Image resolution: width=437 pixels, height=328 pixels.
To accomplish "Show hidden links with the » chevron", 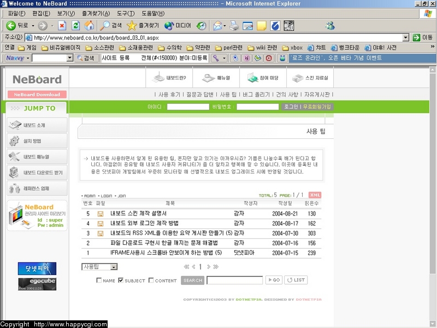I will pos(432,46).
